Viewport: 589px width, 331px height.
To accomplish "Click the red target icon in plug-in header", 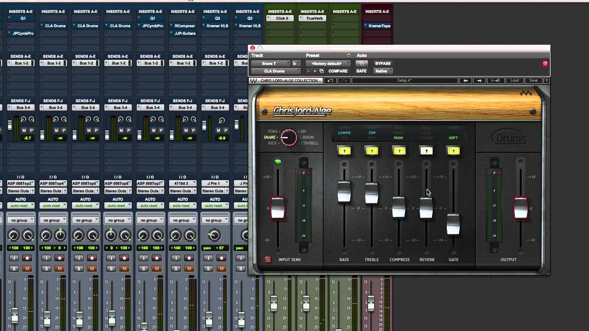I will (x=545, y=63).
